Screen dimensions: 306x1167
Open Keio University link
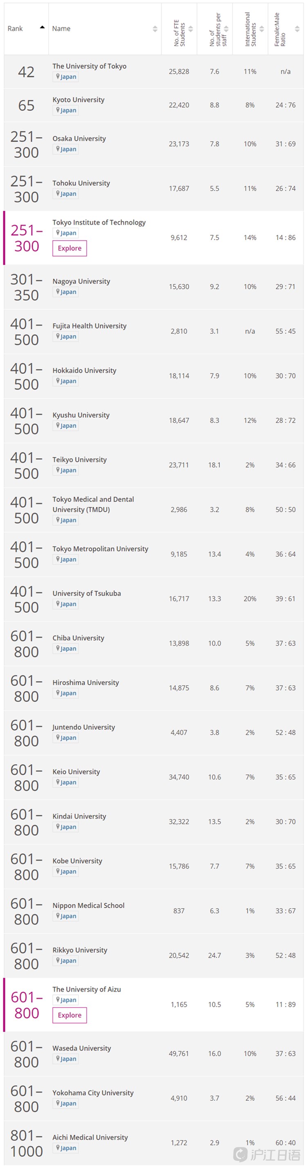[76, 771]
